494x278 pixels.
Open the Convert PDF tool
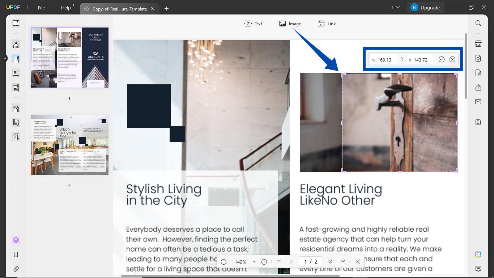(478, 58)
